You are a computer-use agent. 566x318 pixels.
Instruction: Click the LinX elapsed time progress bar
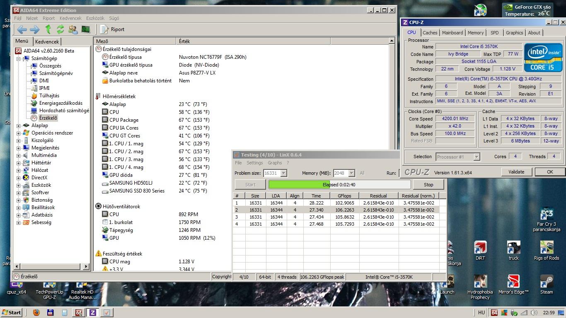(x=339, y=185)
